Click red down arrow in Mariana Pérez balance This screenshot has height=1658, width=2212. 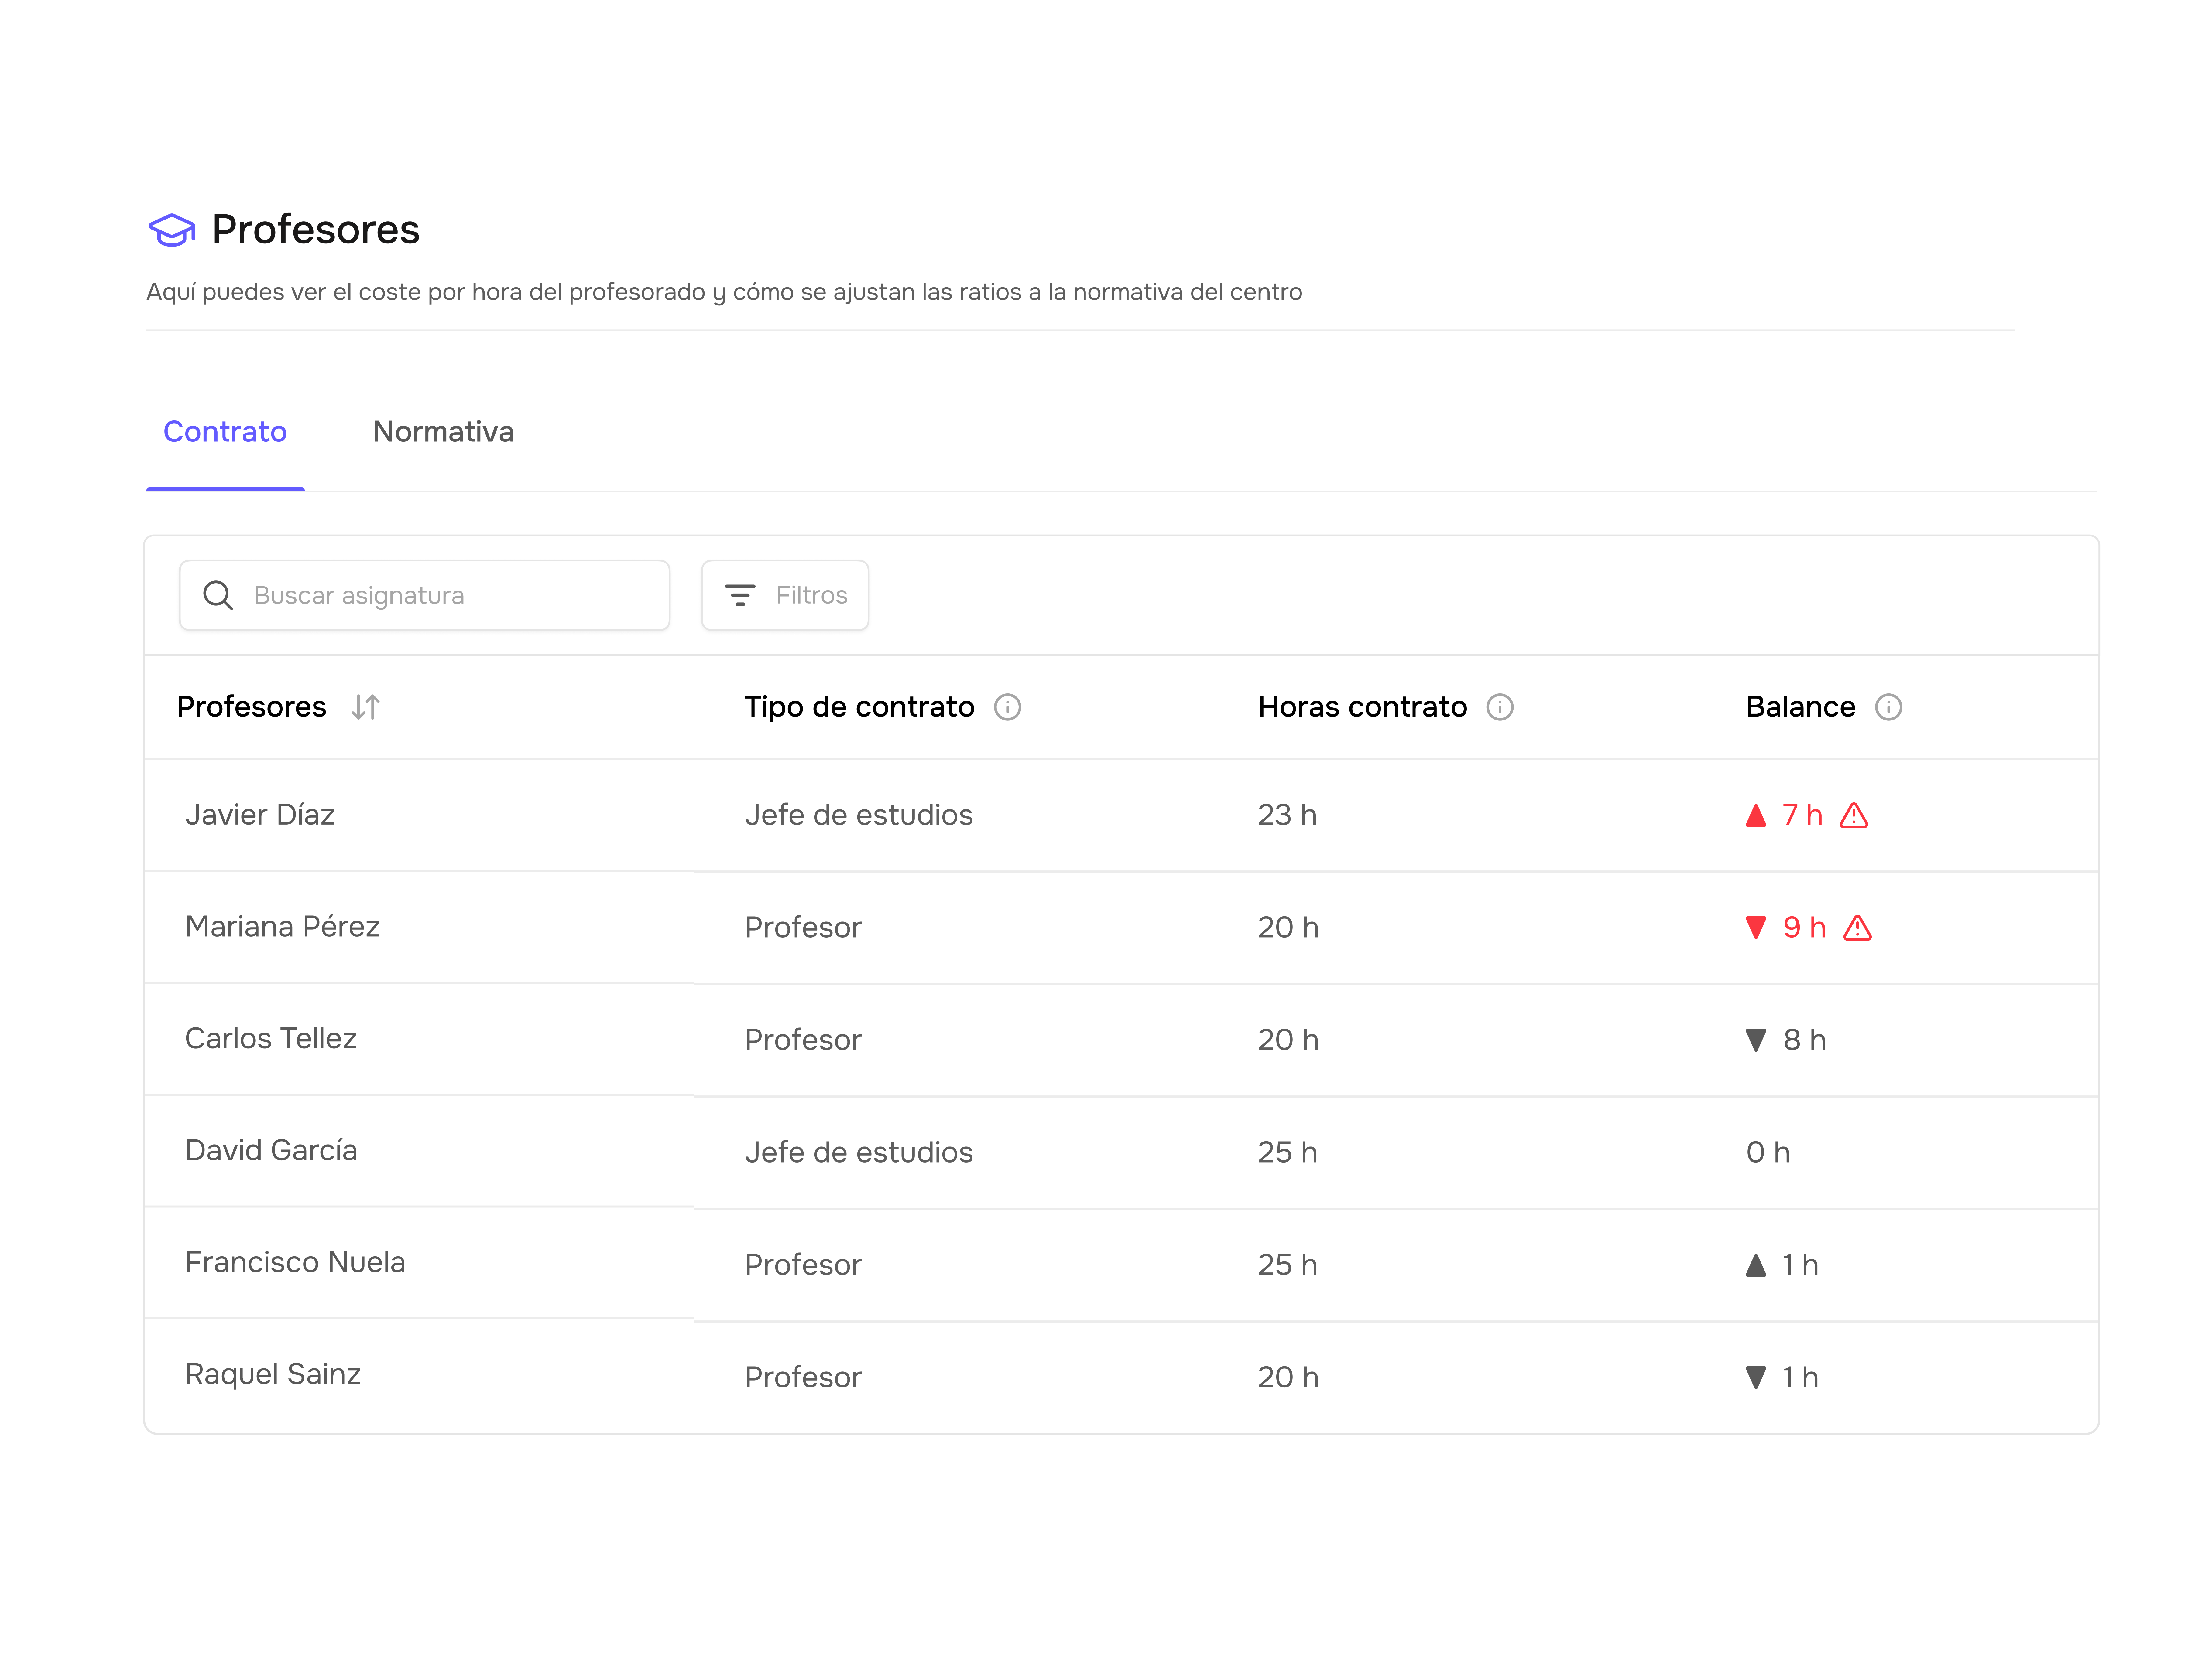pyautogui.click(x=1756, y=928)
